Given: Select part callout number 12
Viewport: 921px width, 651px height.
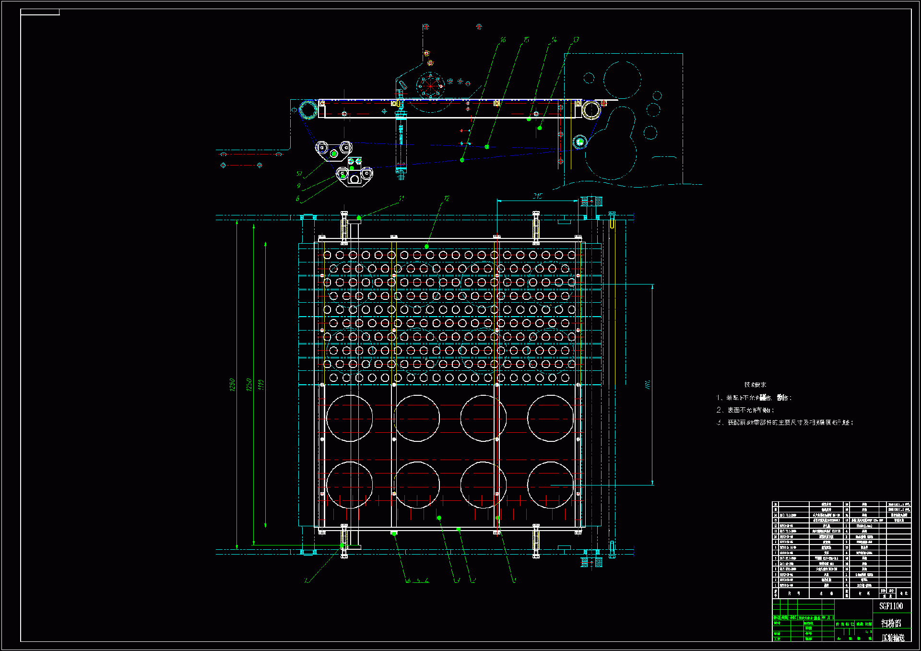Looking at the screenshot, I should click(447, 199).
